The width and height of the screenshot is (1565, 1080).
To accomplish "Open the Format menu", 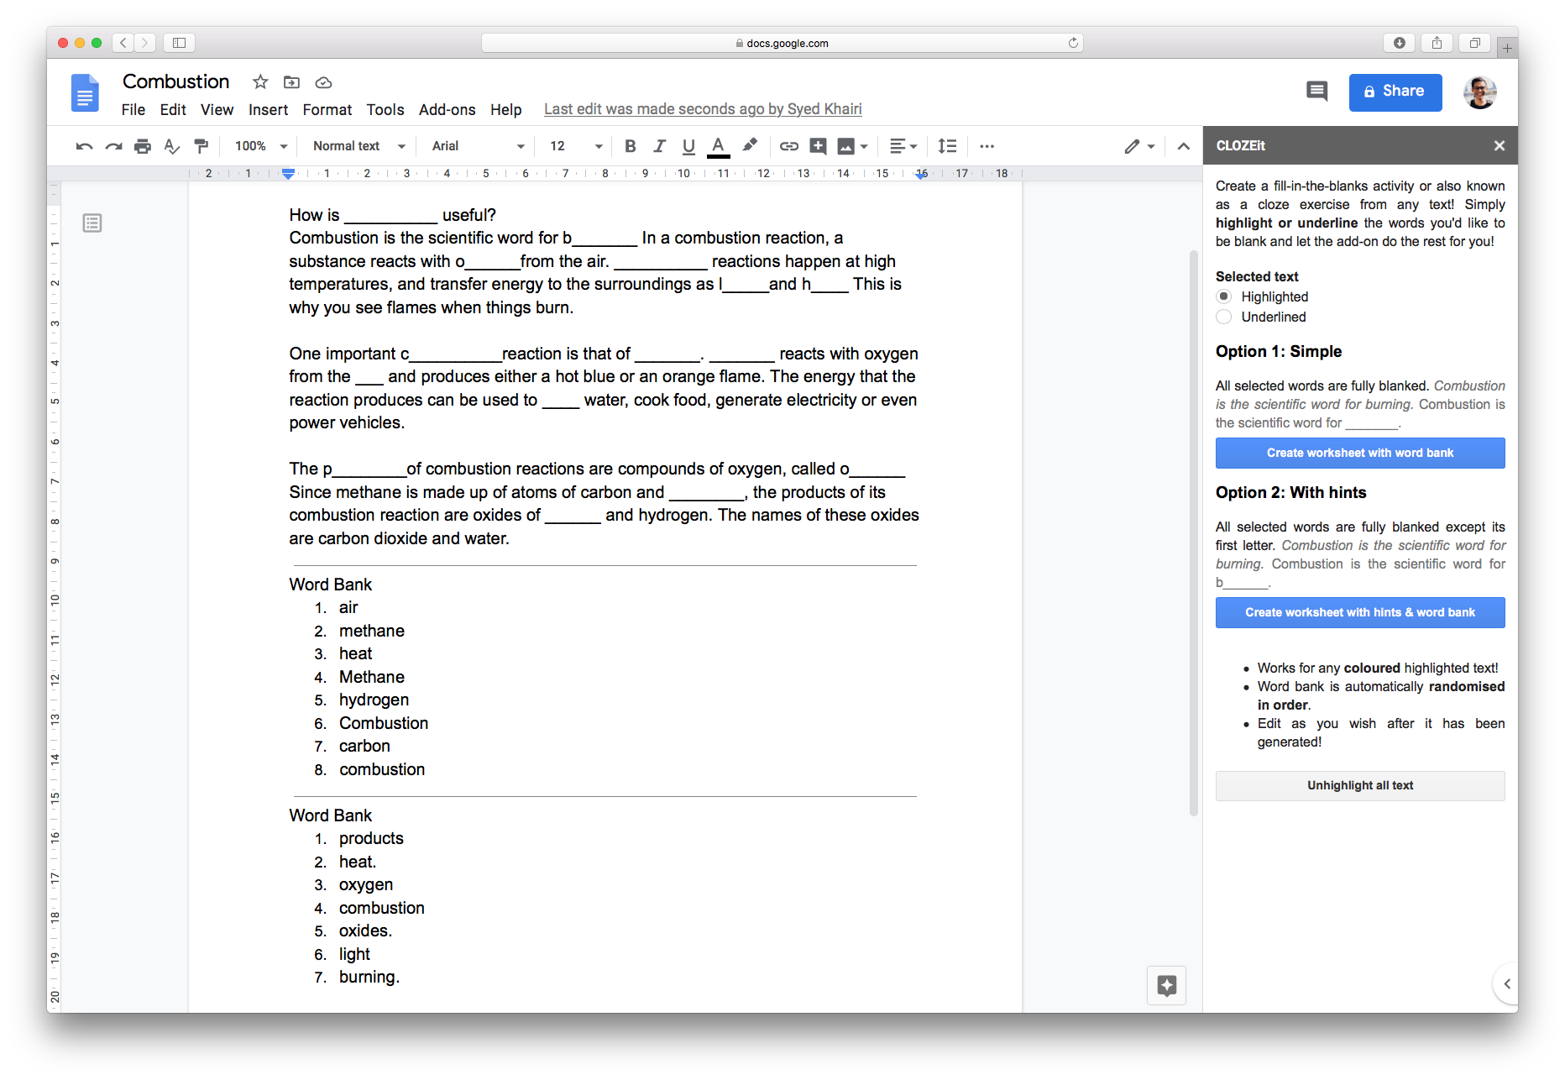I will (327, 110).
